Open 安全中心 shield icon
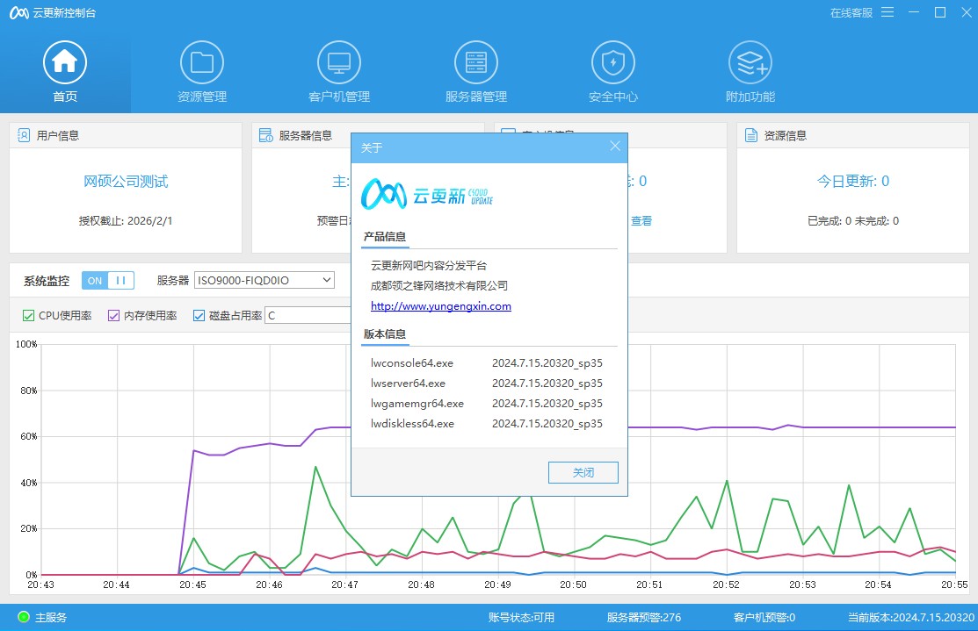 613,62
